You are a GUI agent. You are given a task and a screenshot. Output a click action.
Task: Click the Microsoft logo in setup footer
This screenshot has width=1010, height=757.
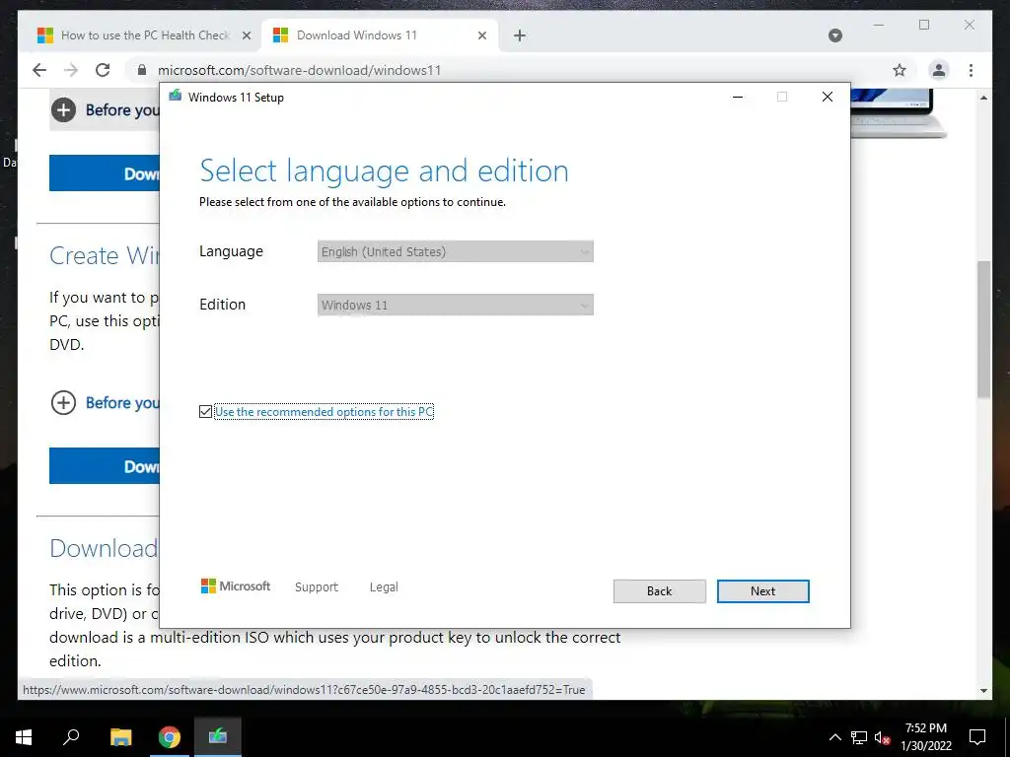(236, 585)
